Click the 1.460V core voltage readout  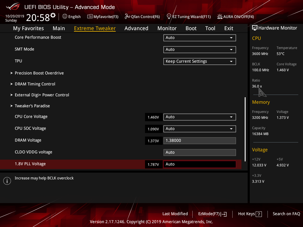[x=154, y=117]
